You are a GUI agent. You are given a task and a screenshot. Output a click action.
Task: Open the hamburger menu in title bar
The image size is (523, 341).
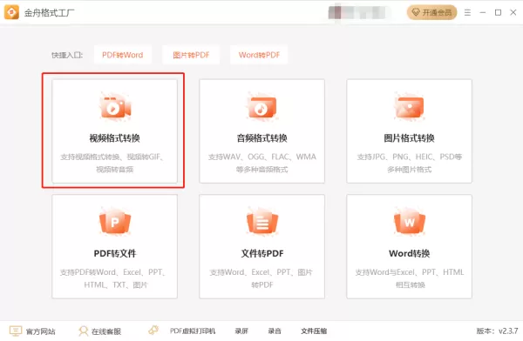pos(467,13)
